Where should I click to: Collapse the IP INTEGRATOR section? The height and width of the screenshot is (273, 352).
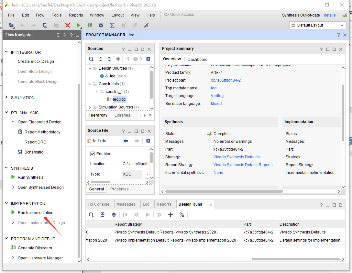(6, 52)
